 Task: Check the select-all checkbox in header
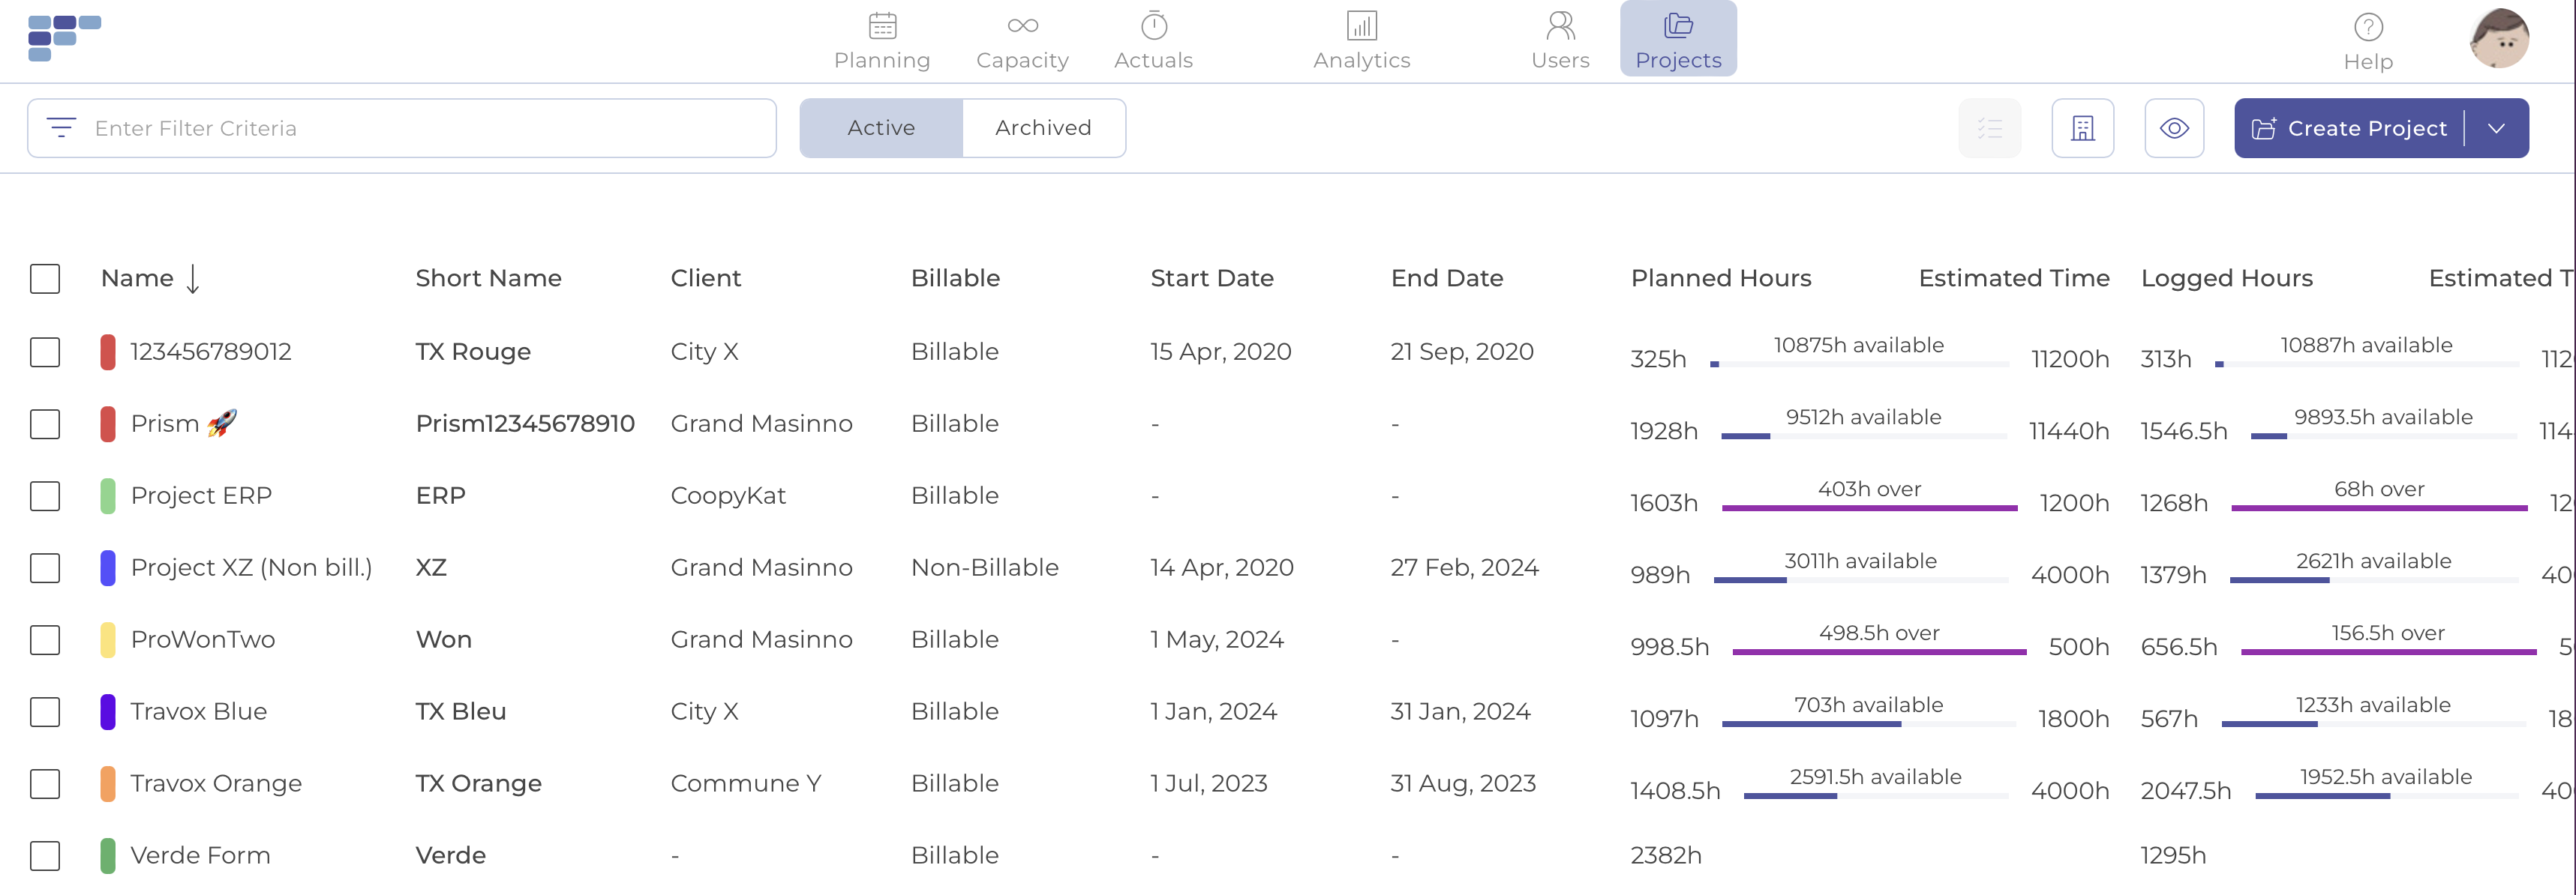(x=45, y=279)
